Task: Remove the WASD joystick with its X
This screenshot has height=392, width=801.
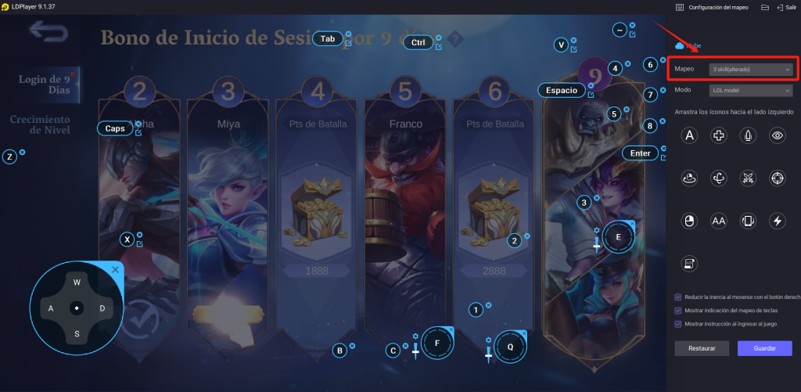Action: pos(115,269)
